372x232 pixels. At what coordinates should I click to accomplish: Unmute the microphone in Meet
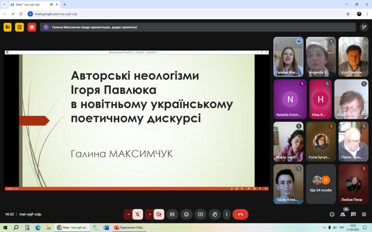(137, 214)
